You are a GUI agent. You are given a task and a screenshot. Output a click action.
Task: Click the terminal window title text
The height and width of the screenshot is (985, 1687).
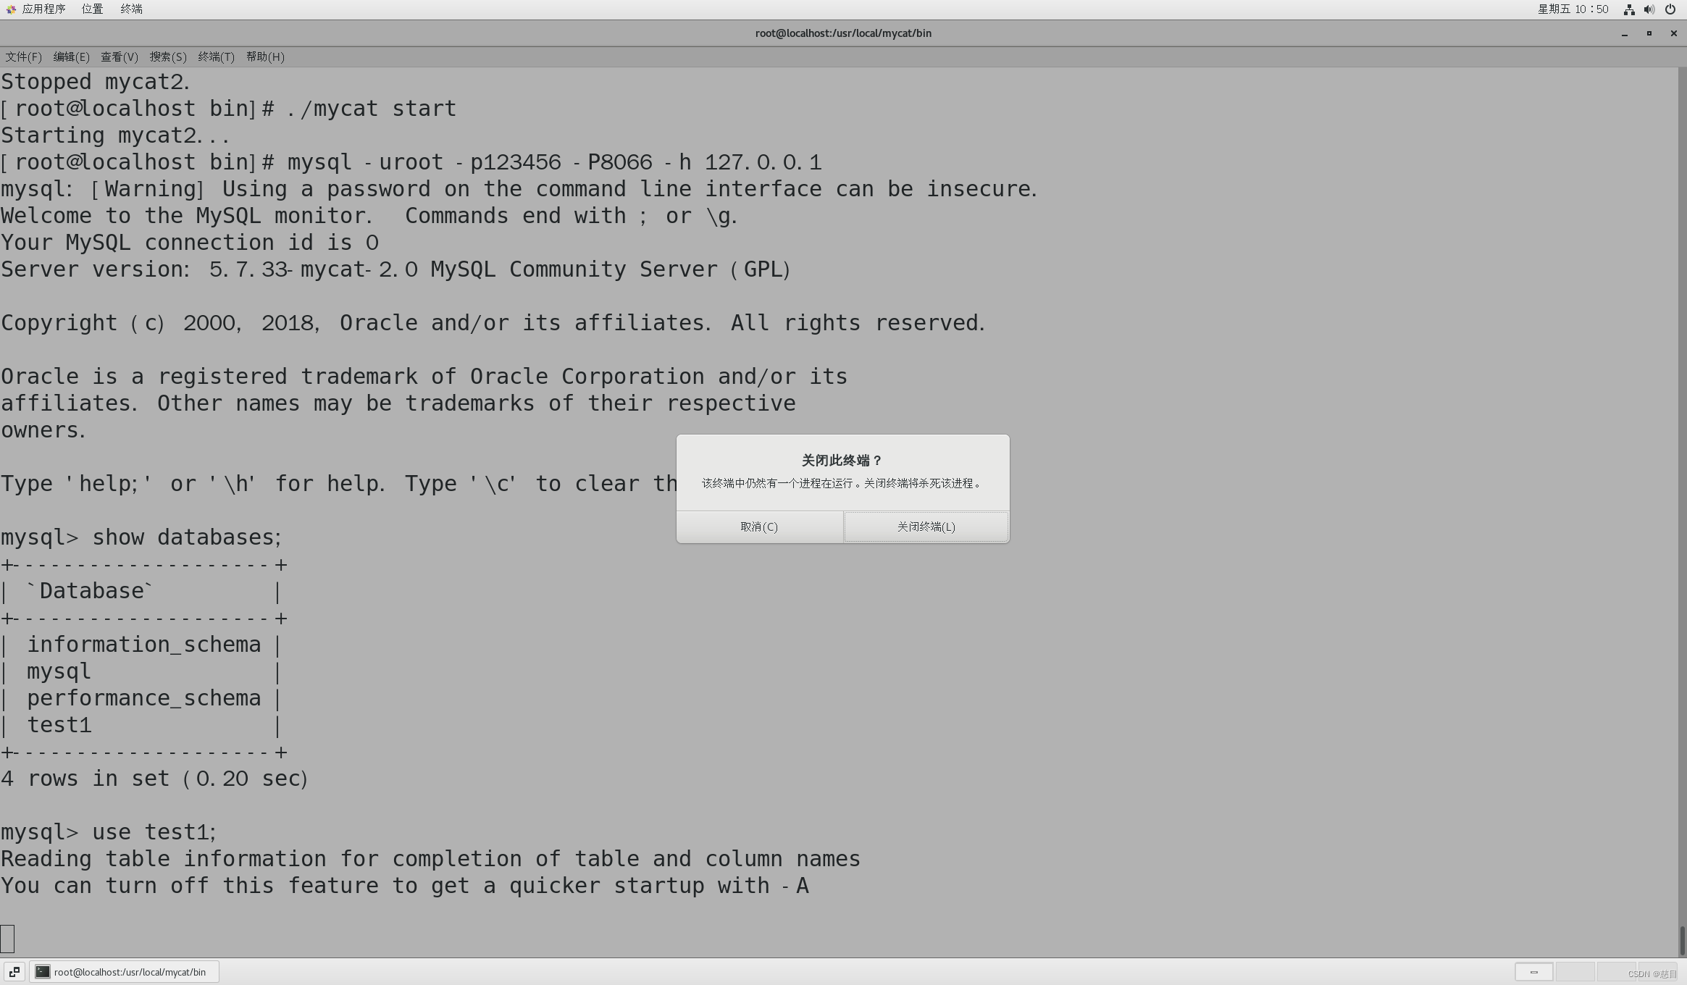pos(843,33)
